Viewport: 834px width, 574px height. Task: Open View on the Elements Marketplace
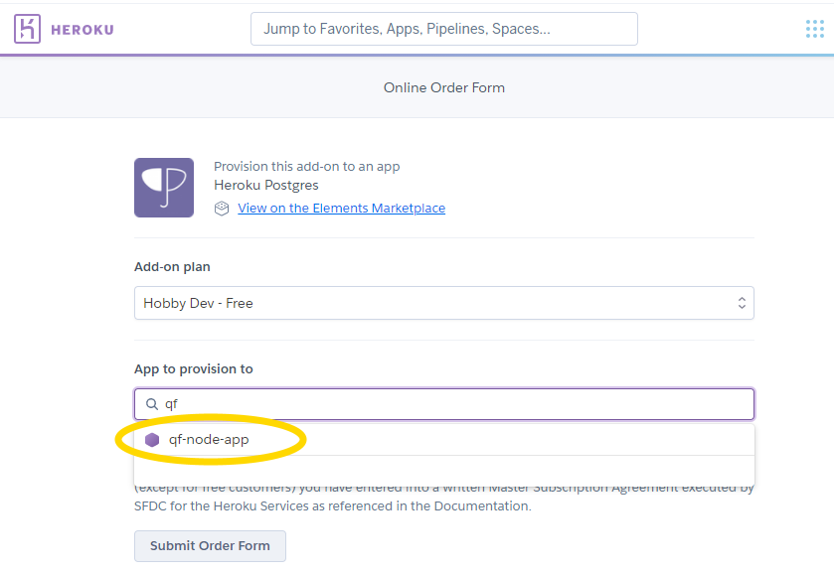pos(341,209)
